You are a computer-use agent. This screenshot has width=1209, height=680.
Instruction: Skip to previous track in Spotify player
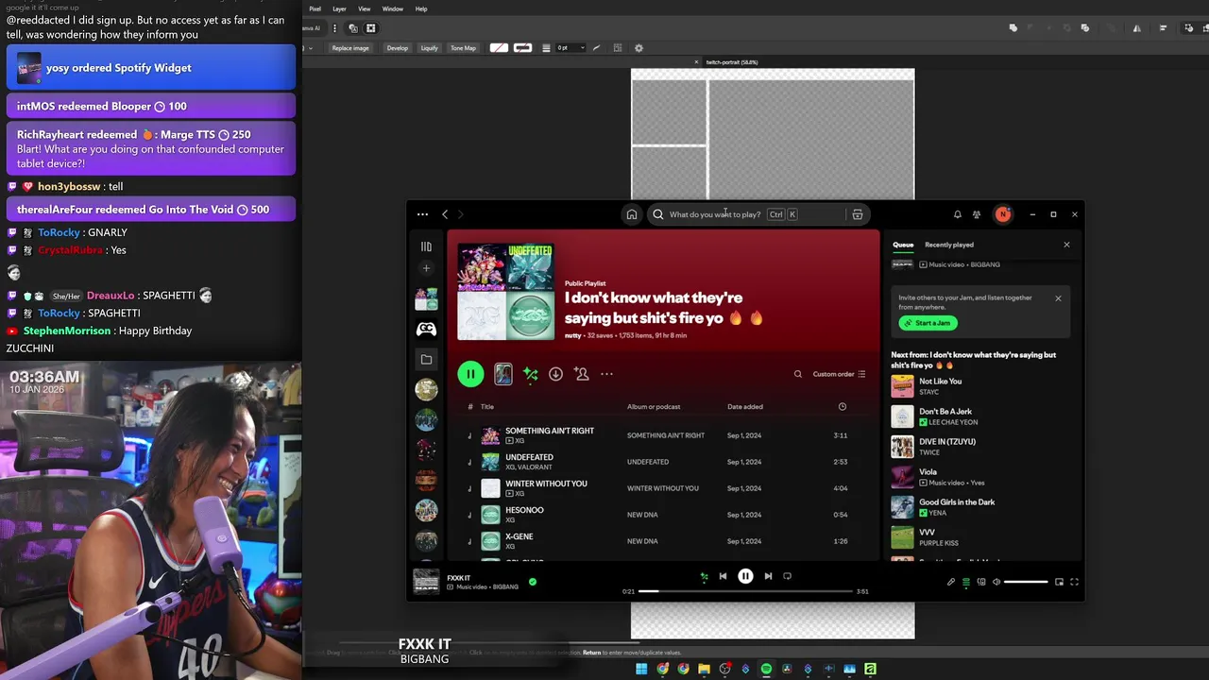point(723,576)
